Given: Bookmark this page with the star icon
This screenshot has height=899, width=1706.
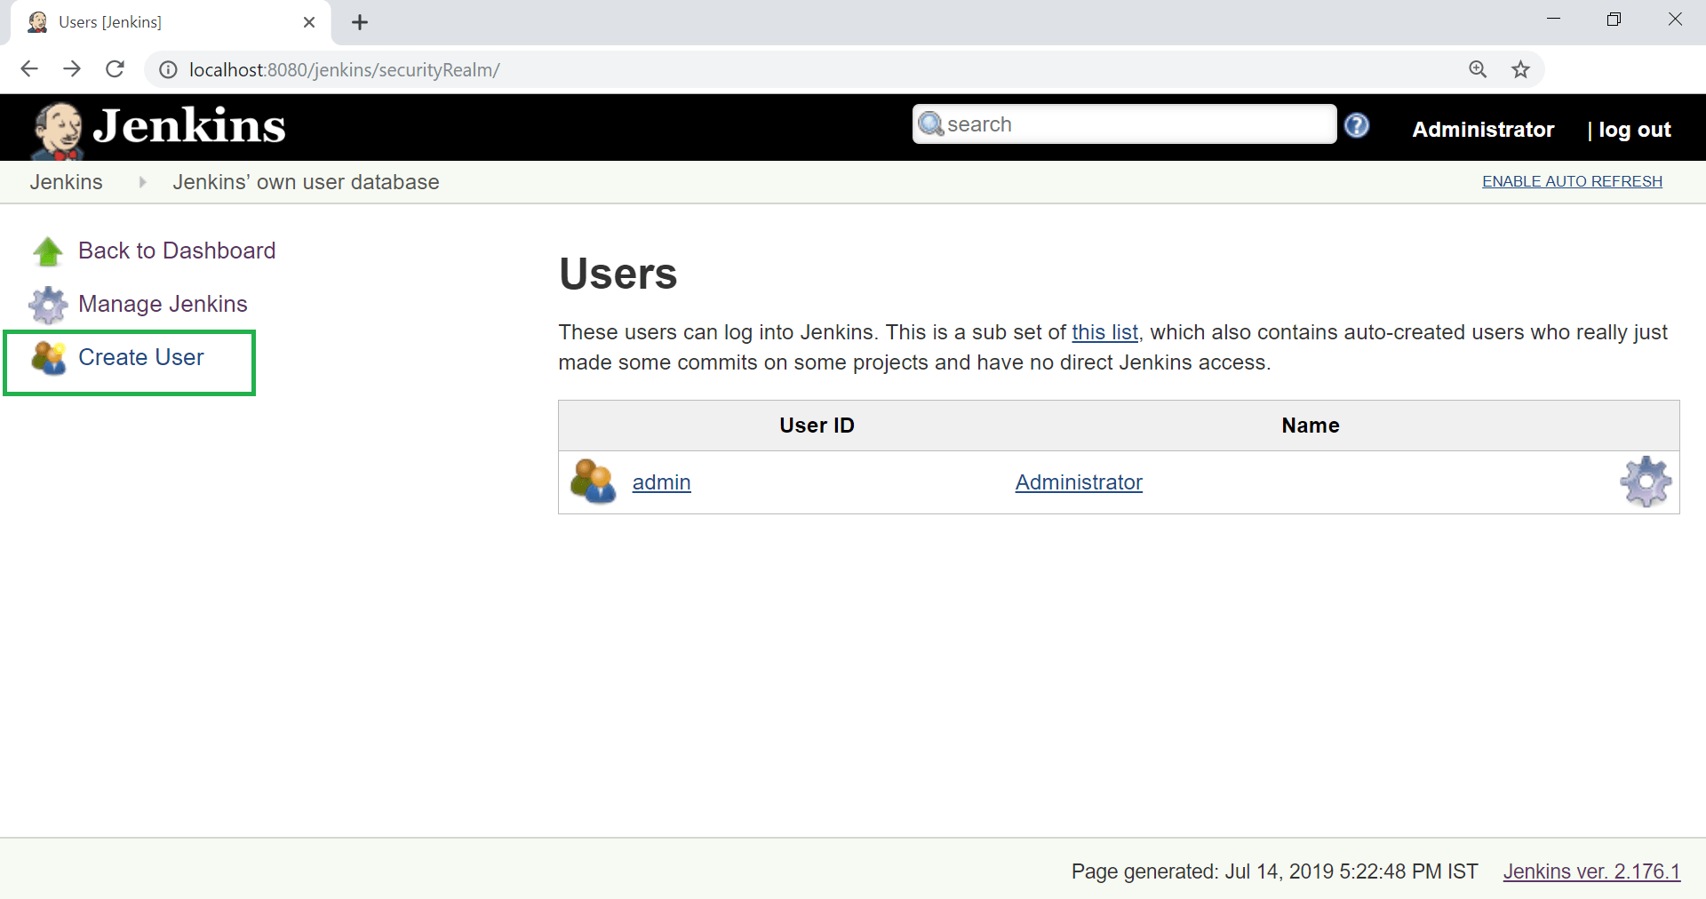Looking at the screenshot, I should pyautogui.click(x=1521, y=69).
